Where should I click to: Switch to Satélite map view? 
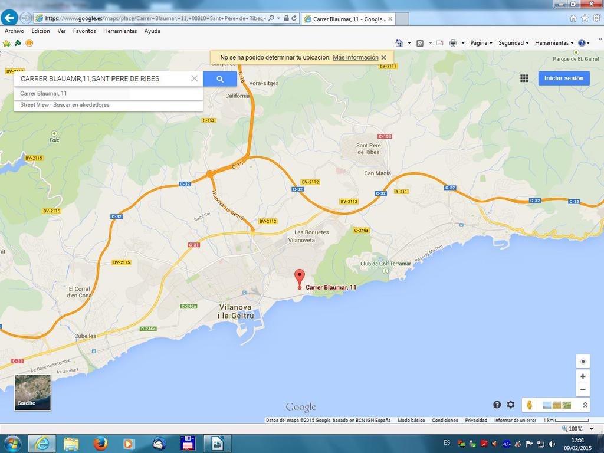pos(33,392)
